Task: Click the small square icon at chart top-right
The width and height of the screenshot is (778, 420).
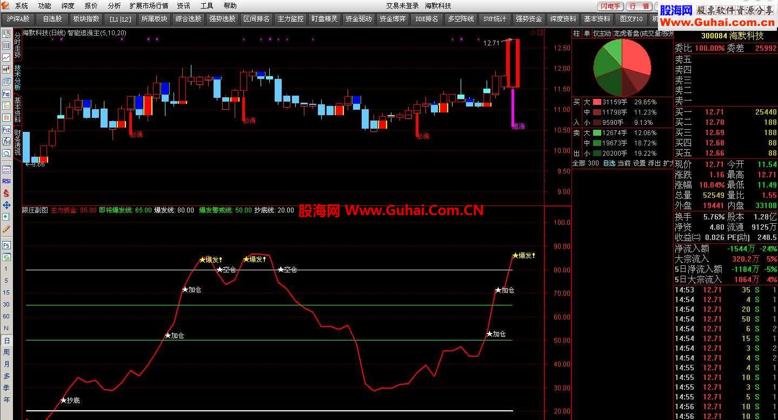Action: pyautogui.click(x=540, y=32)
